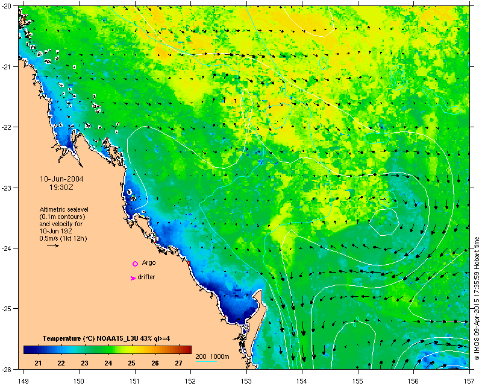The height and width of the screenshot is (386, 482).
Task: Click the cyan 200 1000m contour legend line
Action: 206,361
